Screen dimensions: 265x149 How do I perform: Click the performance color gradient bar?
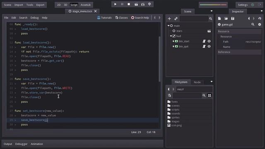coord(213,5)
